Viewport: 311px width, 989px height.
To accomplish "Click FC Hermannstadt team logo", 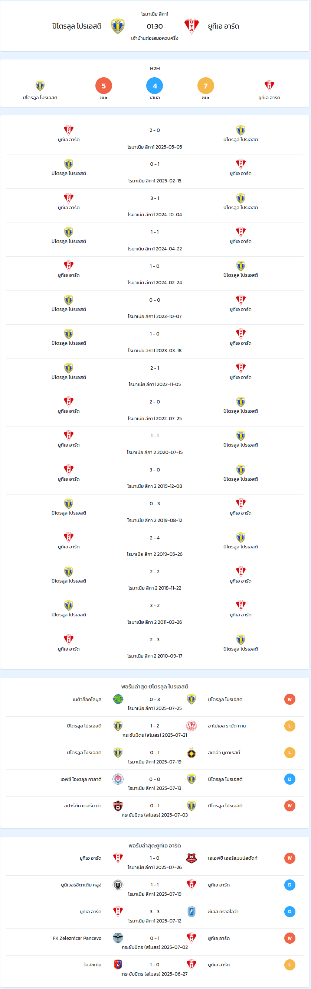I will 191,858.
